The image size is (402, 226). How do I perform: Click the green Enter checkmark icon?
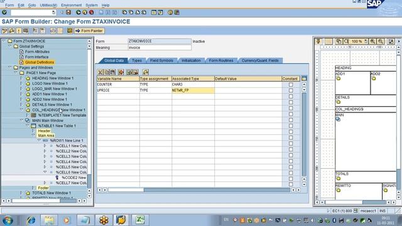4,13
